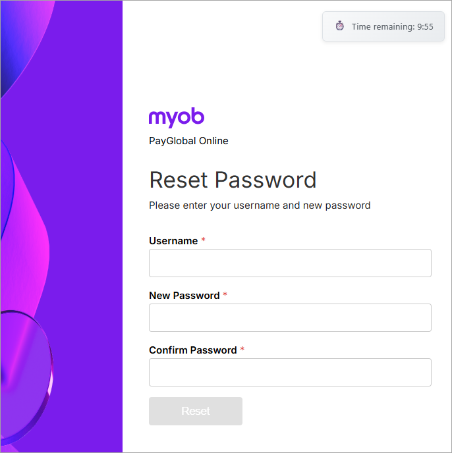Focus the Username input field
Viewport: 452px width, 453px height.
290,263
